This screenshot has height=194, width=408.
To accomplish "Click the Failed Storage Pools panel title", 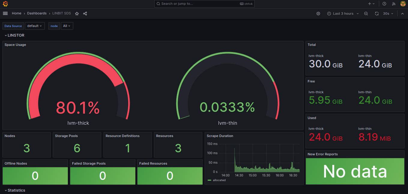I will [x=89, y=163].
